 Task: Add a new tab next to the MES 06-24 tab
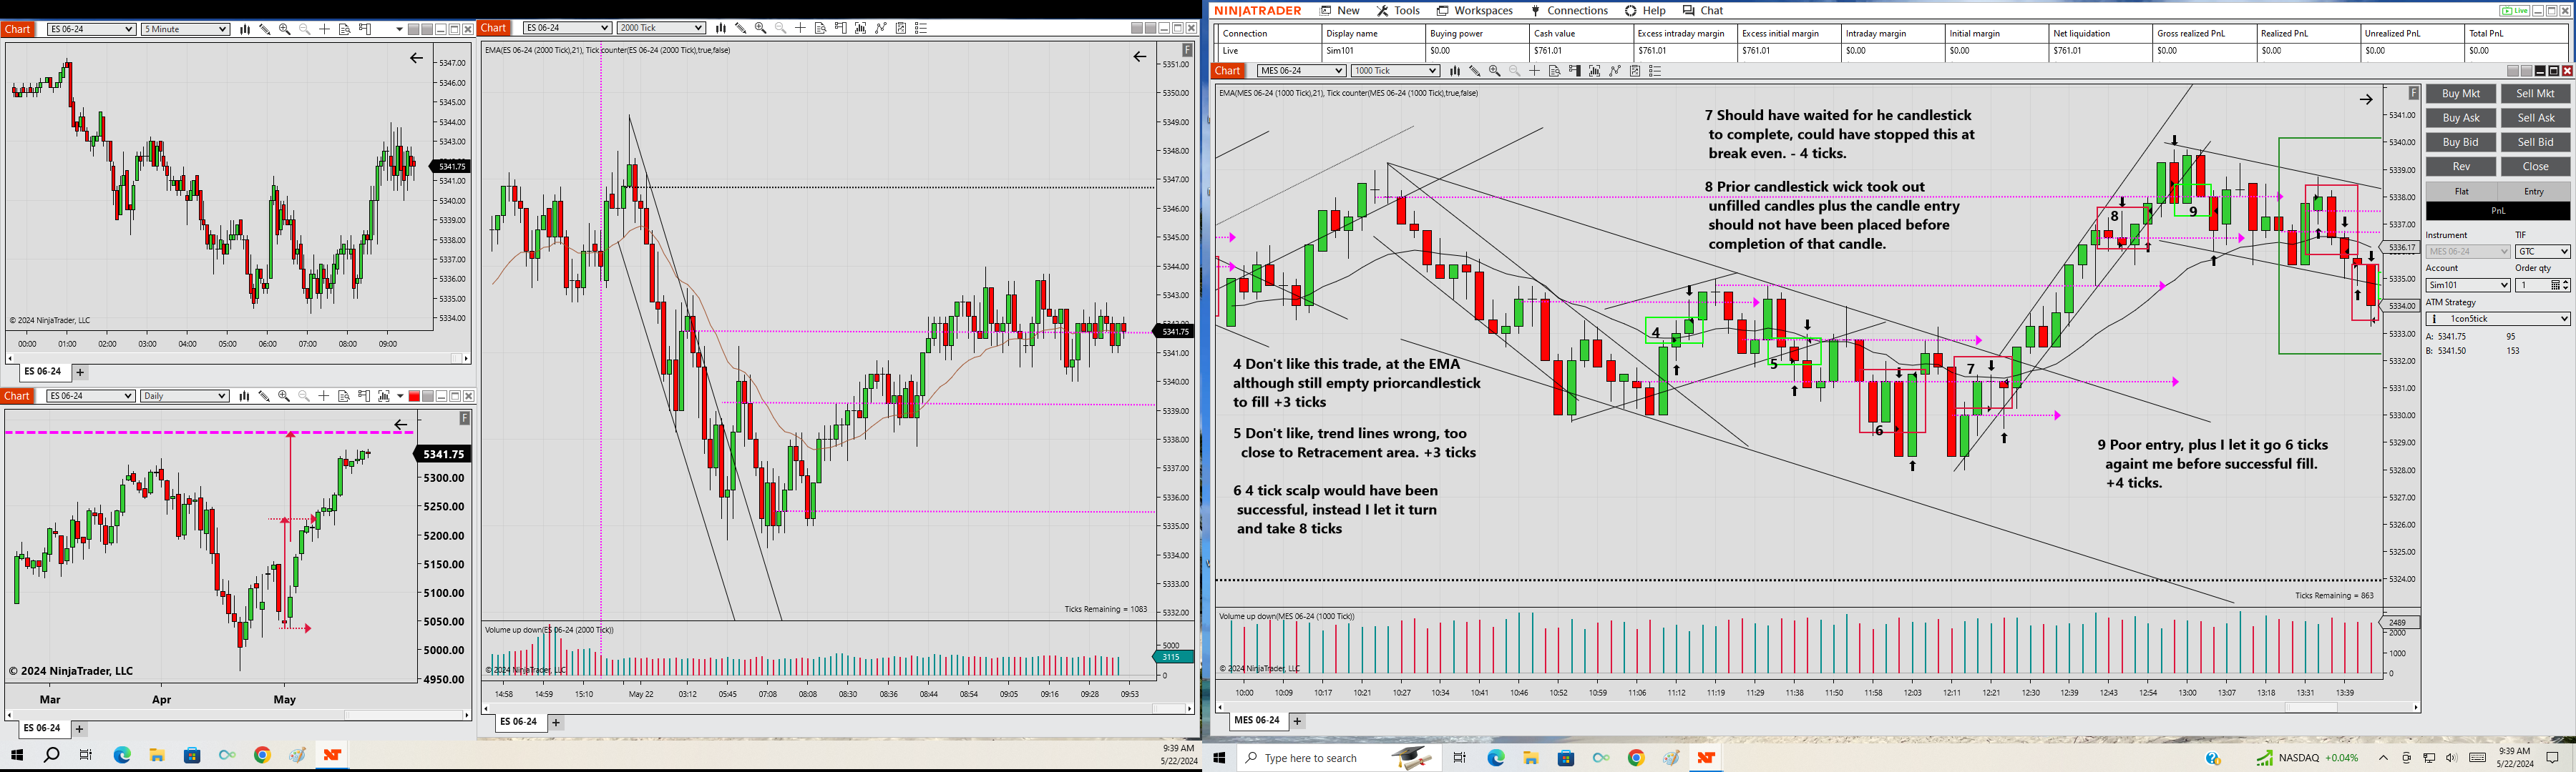[1297, 720]
